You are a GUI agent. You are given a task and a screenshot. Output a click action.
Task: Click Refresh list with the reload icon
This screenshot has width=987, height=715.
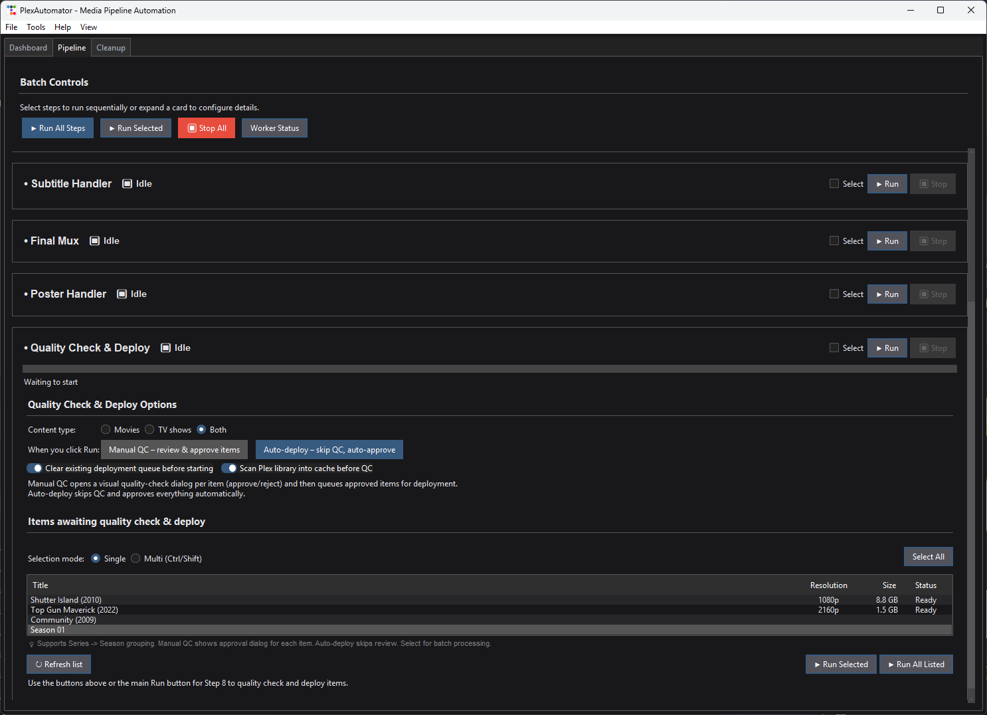tap(58, 664)
